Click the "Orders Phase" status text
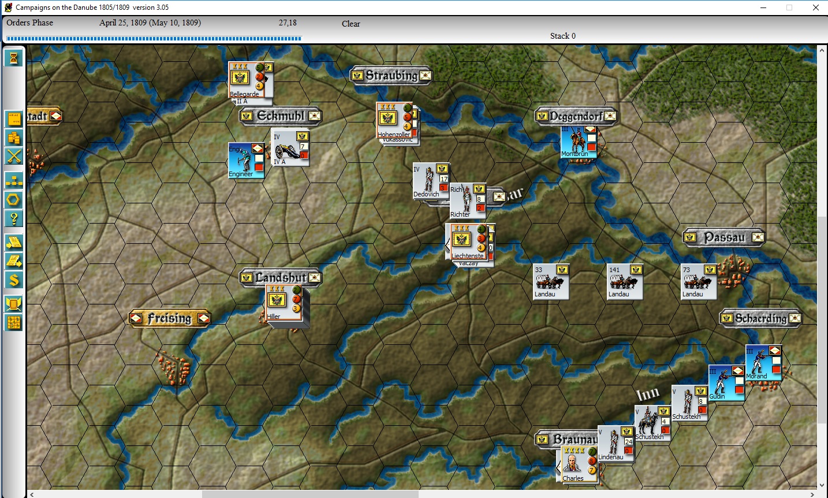This screenshot has height=498, width=828. click(x=29, y=23)
